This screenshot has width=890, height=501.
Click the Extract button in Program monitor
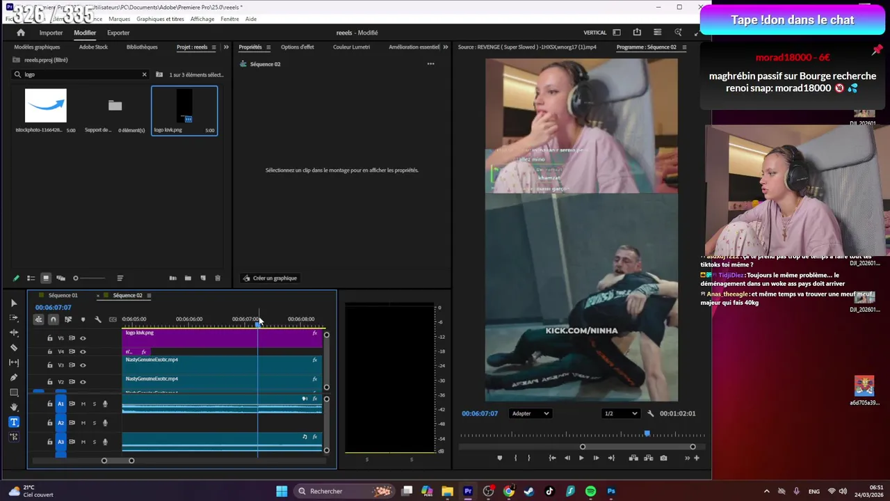(649, 458)
